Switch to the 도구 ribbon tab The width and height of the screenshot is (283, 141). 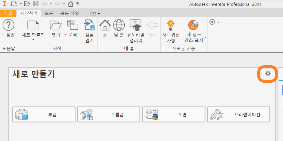click(49, 13)
